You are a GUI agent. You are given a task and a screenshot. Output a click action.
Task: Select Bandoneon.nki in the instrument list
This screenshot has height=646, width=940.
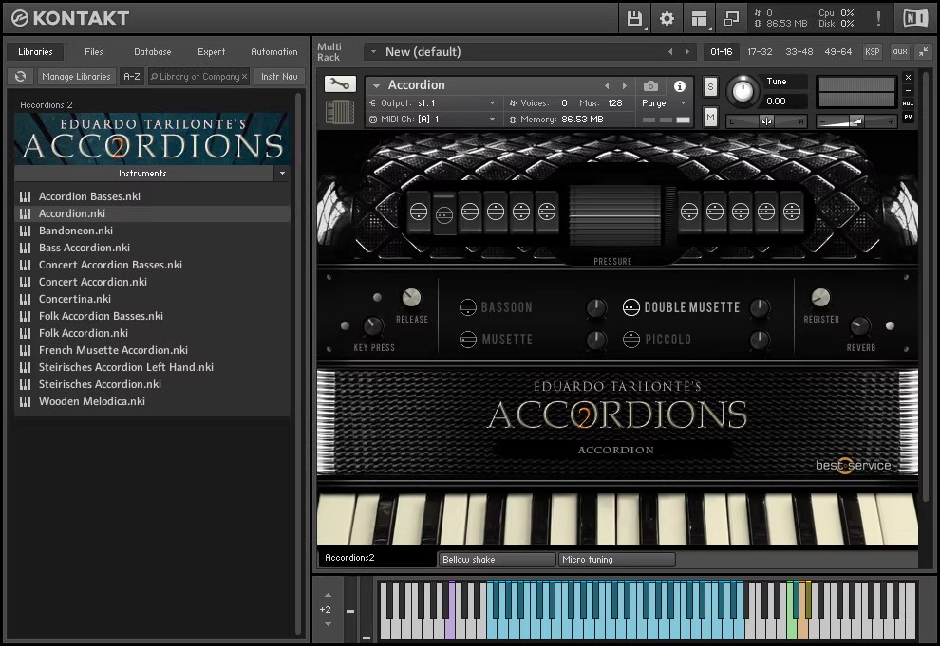76,231
